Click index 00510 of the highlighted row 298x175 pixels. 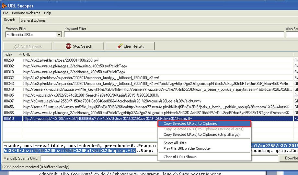tap(9, 119)
